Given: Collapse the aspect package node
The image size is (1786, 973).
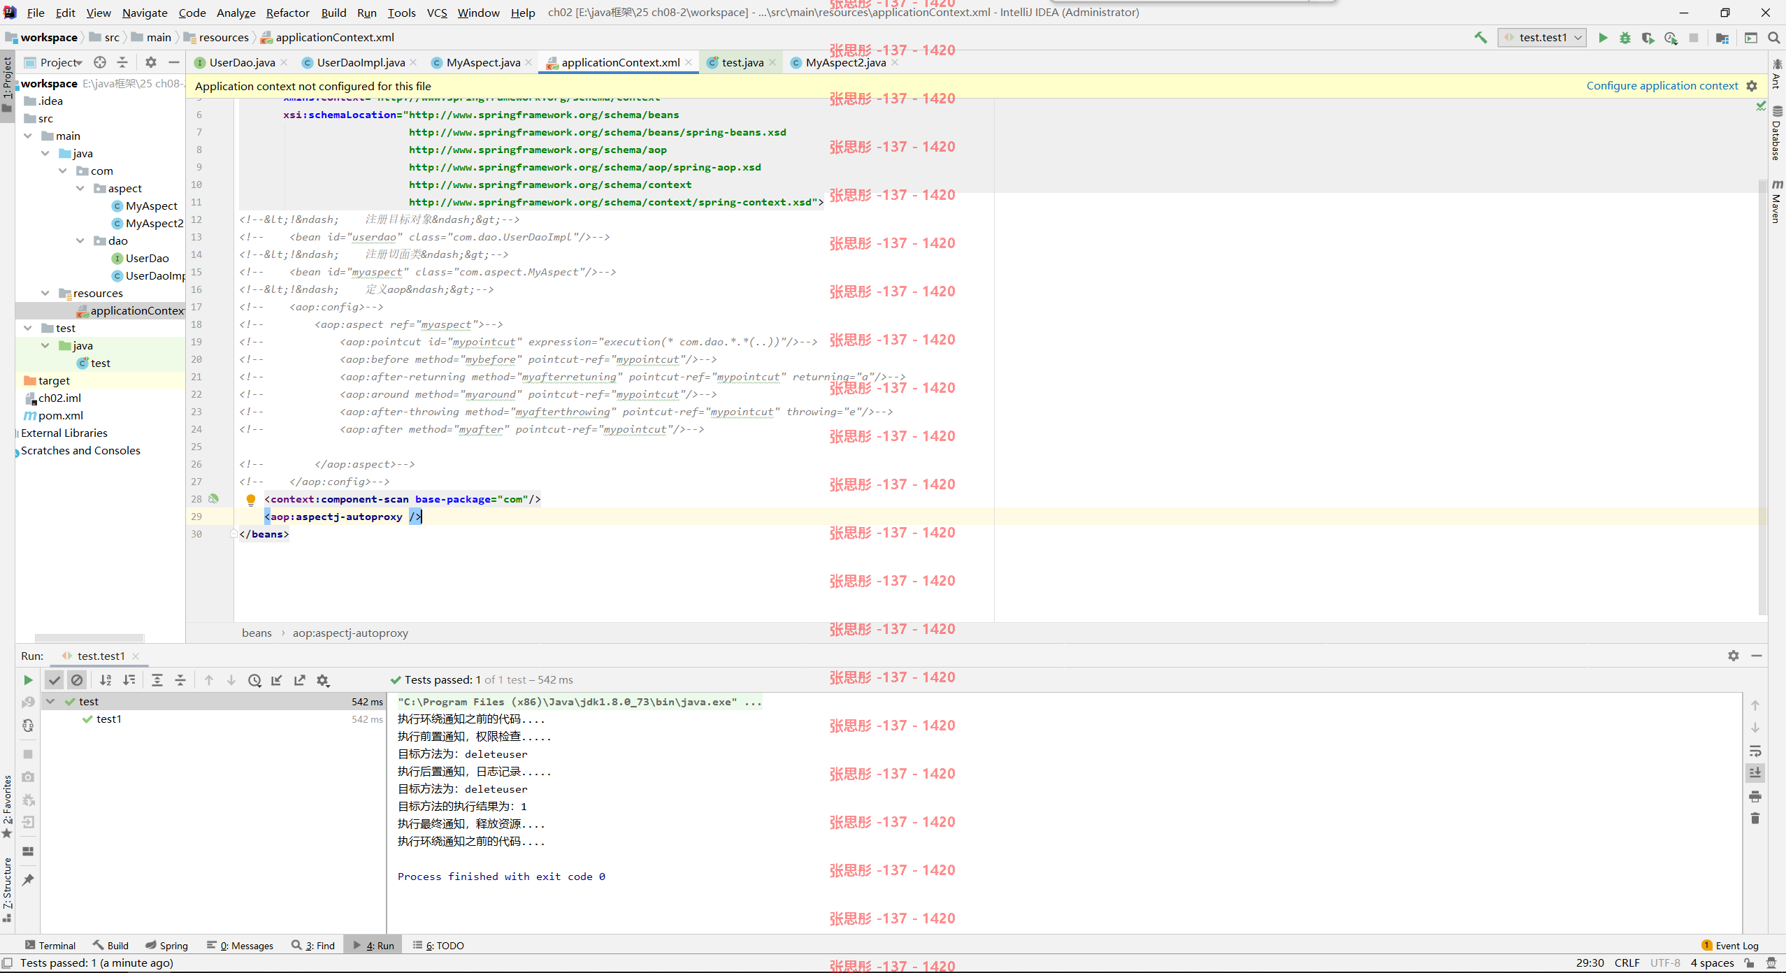Looking at the screenshot, I should 80,188.
